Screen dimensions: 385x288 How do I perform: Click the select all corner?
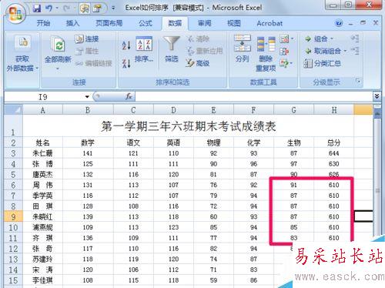pyautogui.click(x=13, y=110)
